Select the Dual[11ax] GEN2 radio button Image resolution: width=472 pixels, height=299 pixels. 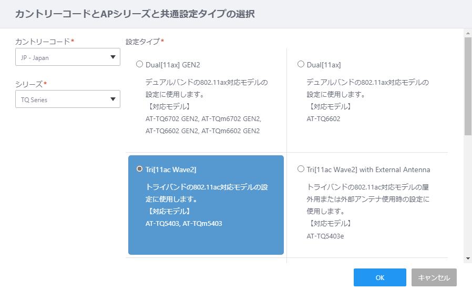[139, 64]
